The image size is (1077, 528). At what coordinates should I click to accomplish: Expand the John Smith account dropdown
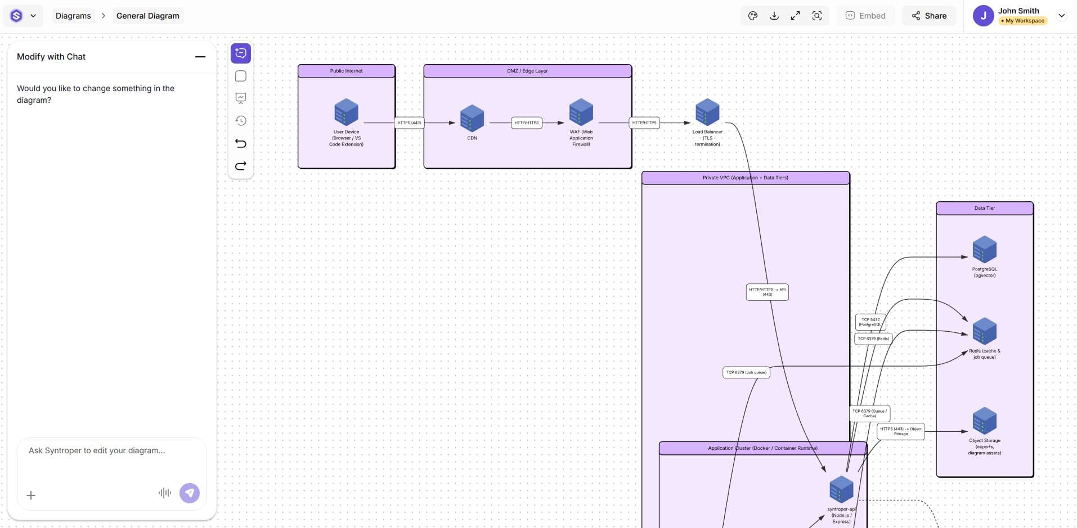(x=1061, y=16)
